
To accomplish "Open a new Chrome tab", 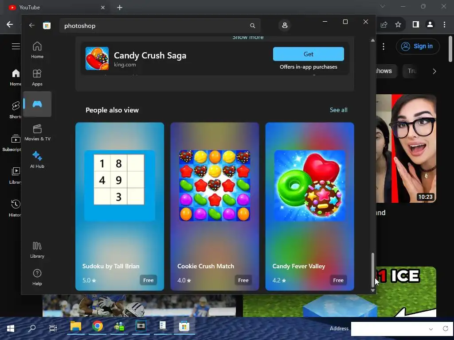I will click(120, 8).
